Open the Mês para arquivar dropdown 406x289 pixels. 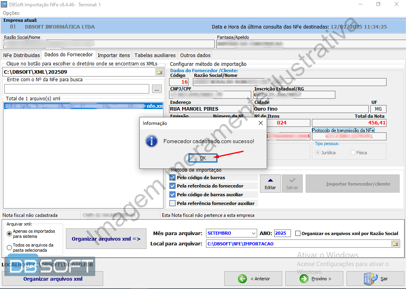[253, 233]
